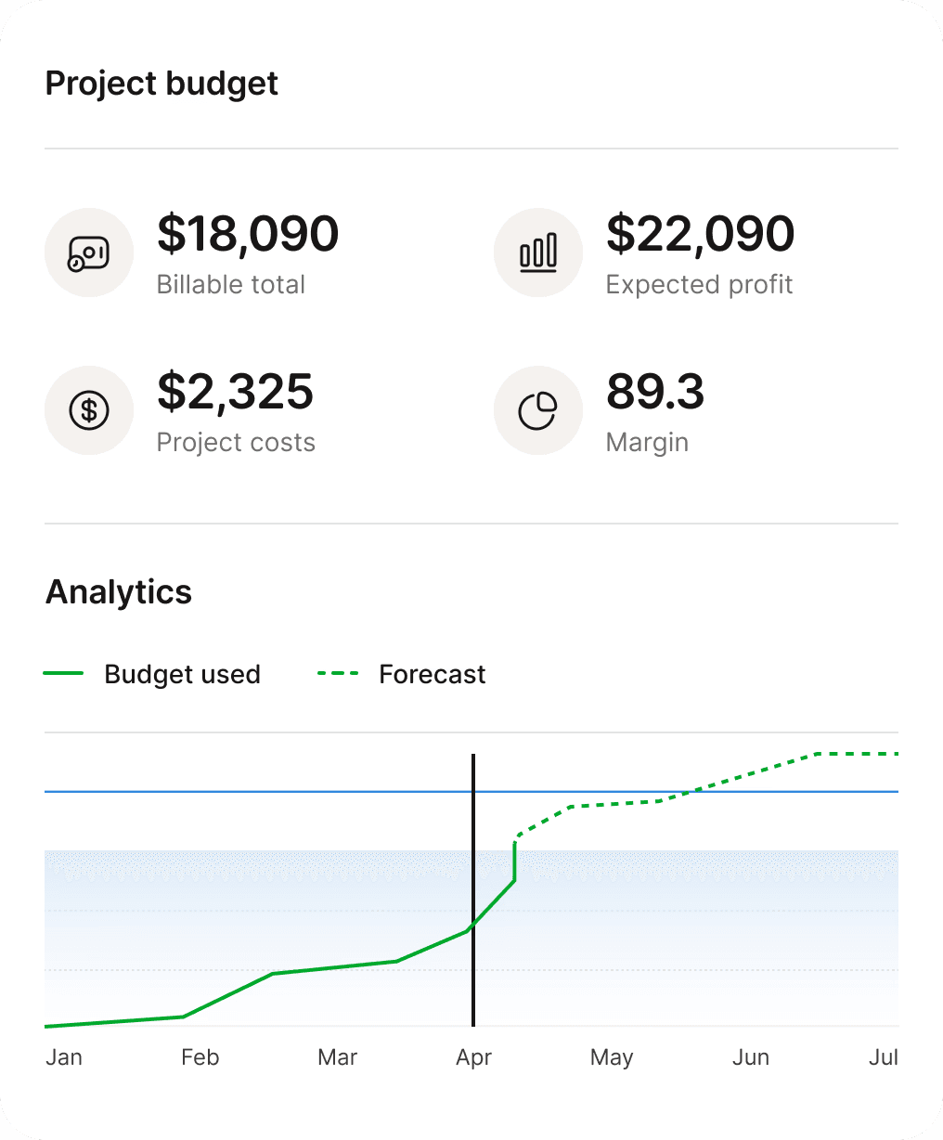The height and width of the screenshot is (1140, 943).
Task: Select the Apr month axis label
Action: coord(473,1057)
